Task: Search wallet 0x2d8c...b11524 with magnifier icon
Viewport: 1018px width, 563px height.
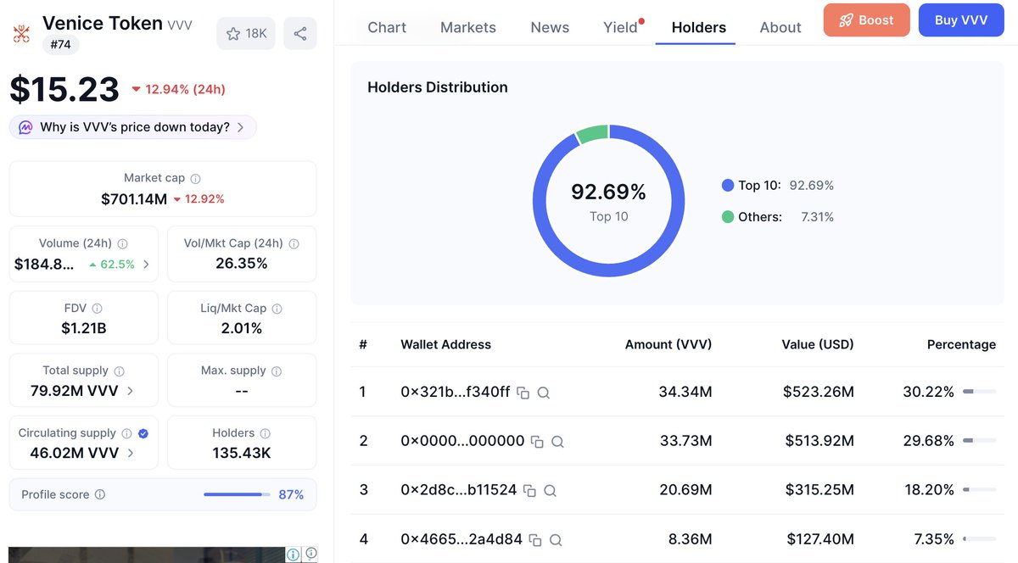Action: point(550,490)
